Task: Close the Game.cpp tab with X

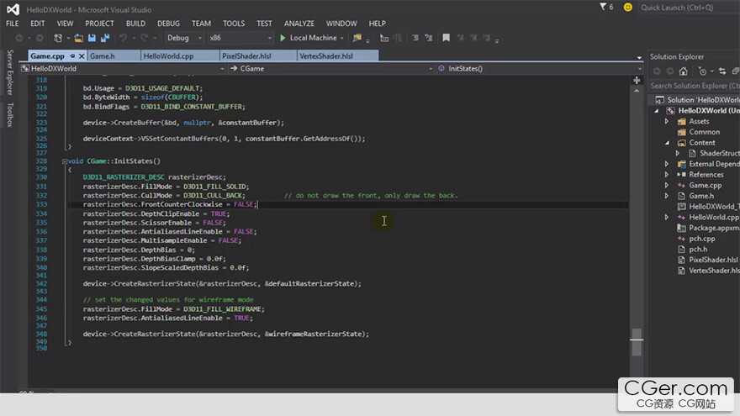Action: click(82, 55)
